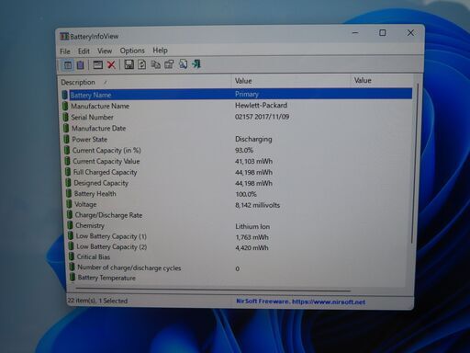Click the 02157 2017/11/09 serial value
The image size is (470, 353).
(262, 117)
